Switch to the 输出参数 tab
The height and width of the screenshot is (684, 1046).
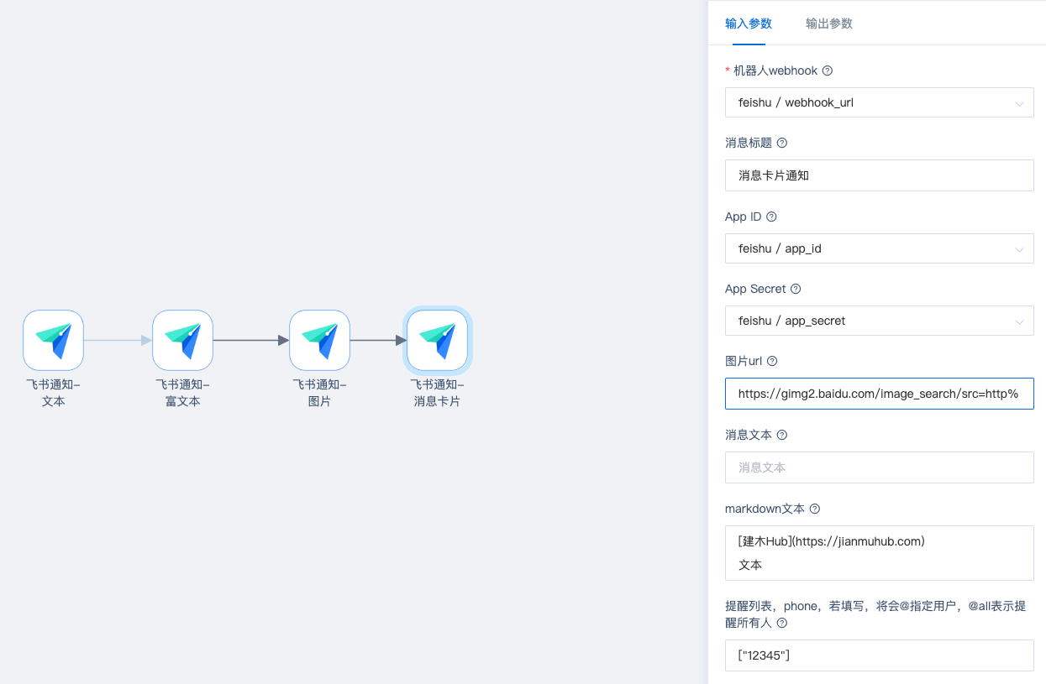pyautogui.click(x=829, y=23)
